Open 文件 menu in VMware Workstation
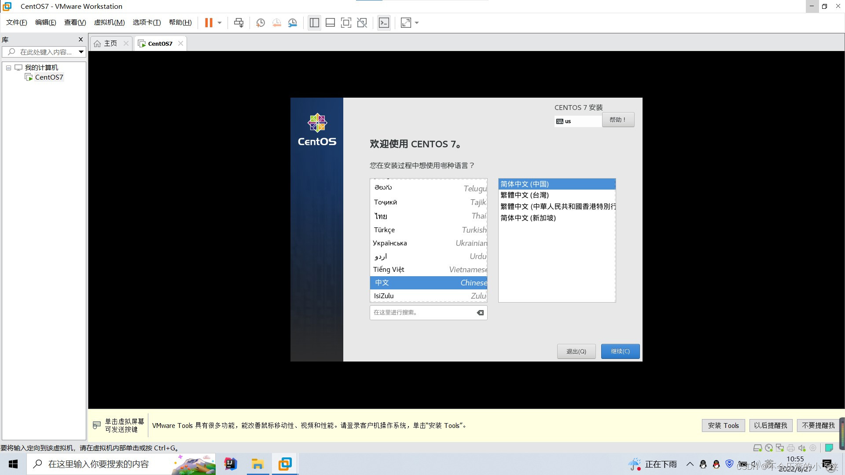 pos(16,22)
